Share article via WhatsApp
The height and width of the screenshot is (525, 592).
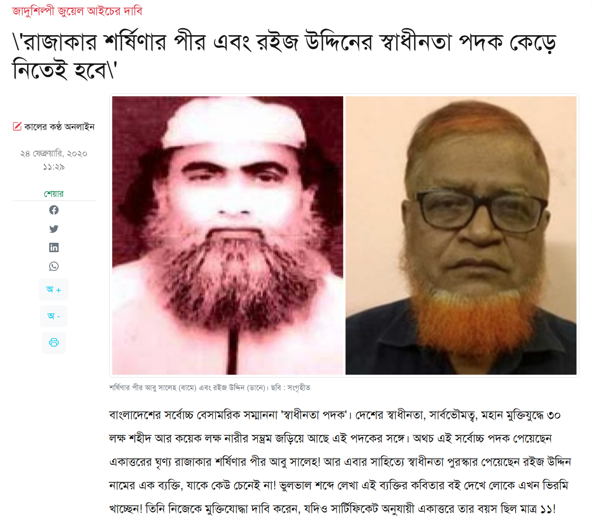click(x=54, y=266)
